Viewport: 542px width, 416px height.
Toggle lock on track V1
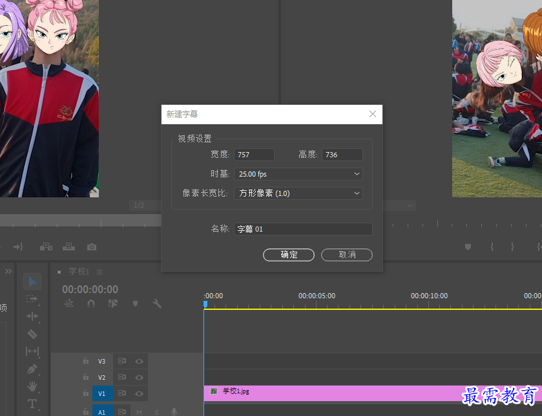coord(86,393)
